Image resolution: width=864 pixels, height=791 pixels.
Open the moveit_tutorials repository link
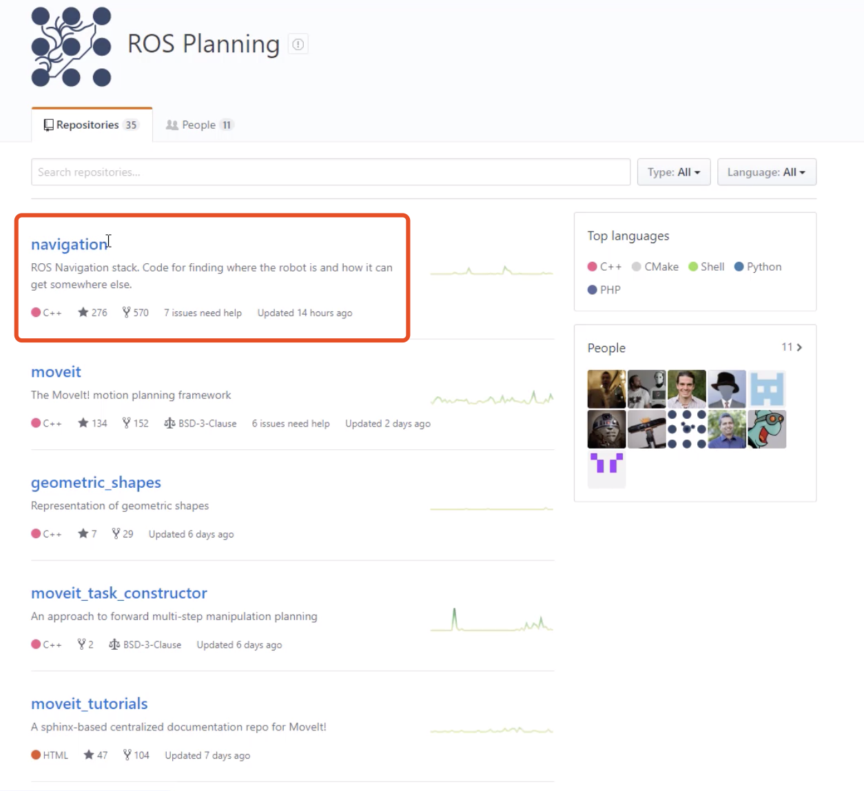(x=89, y=703)
